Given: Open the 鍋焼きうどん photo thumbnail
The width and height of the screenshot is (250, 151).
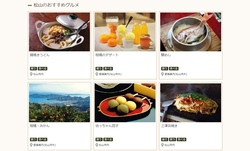Looking at the screenshot, I should (x=59, y=32).
